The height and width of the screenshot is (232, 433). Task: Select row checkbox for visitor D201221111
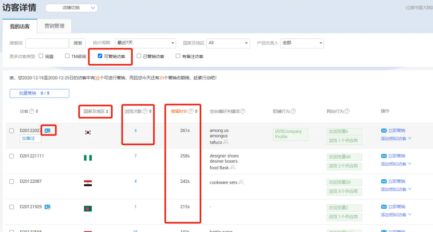[12, 156]
